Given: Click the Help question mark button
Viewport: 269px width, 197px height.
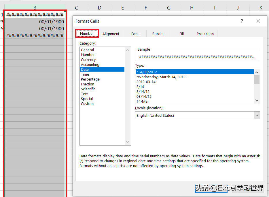Looking at the screenshot, I should coord(242,21).
